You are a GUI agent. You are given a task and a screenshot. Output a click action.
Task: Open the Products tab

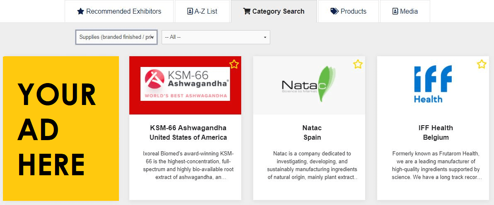(x=349, y=11)
